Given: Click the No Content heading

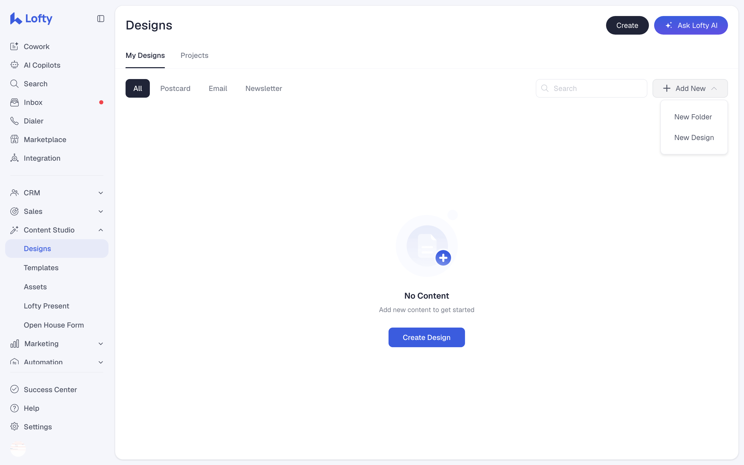Looking at the screenshot, I should point(427,296).
